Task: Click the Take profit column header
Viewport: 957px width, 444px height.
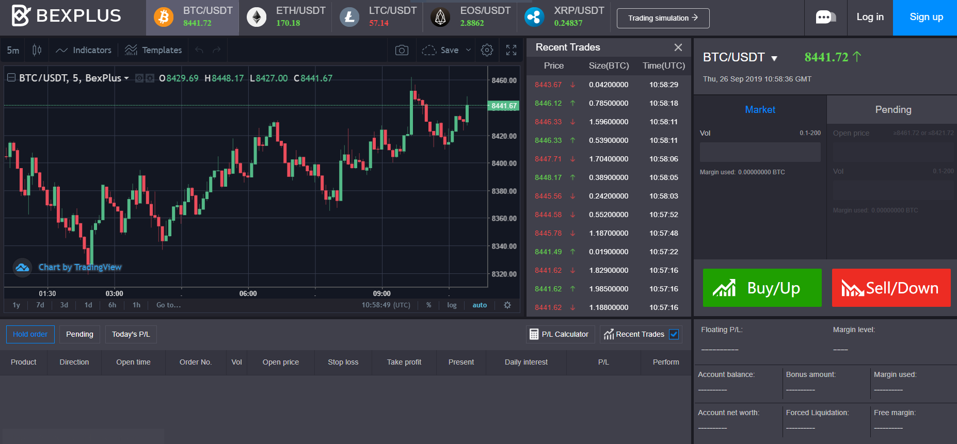Action: tap(404, 362)
